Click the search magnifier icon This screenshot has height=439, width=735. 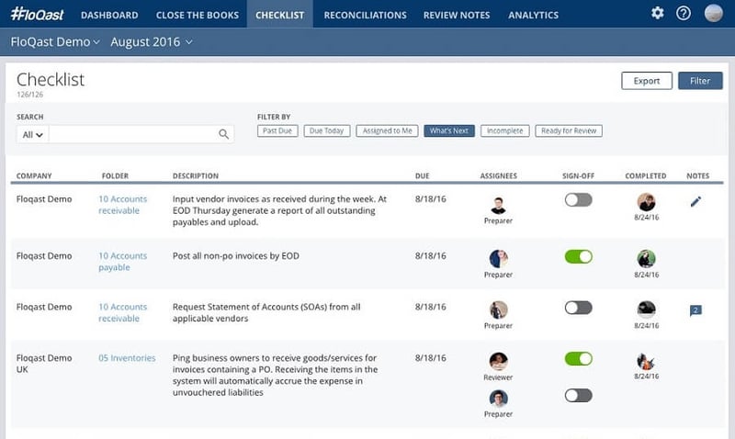pyautogui.click(x=223, y=134)
